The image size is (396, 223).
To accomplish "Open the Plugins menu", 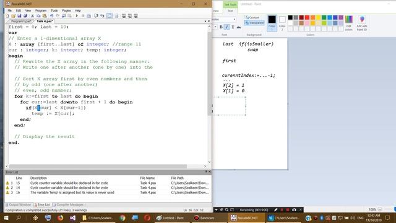I will (66, 11).
